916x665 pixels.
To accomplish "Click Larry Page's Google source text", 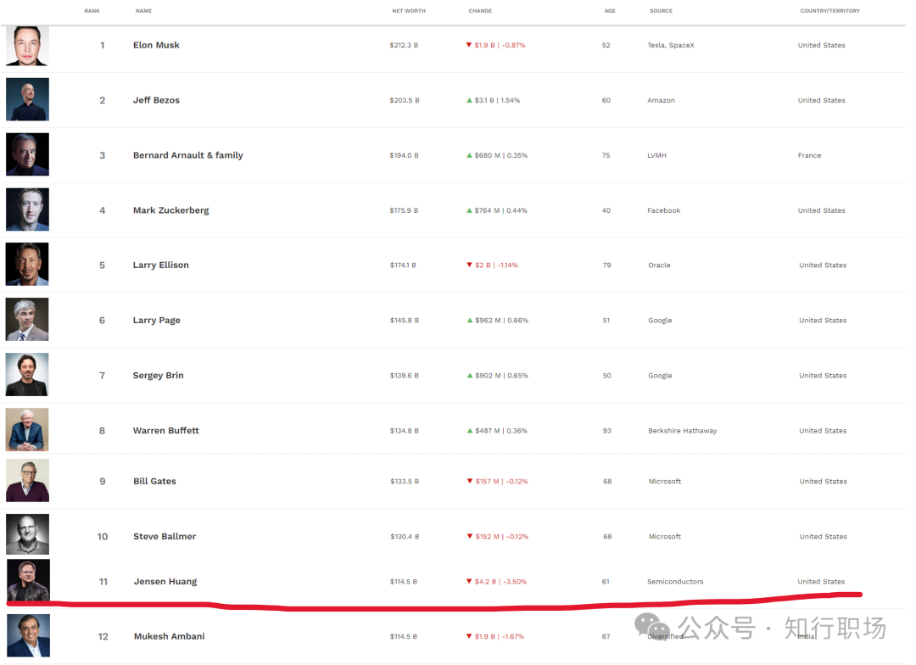I will coord(660,321).
